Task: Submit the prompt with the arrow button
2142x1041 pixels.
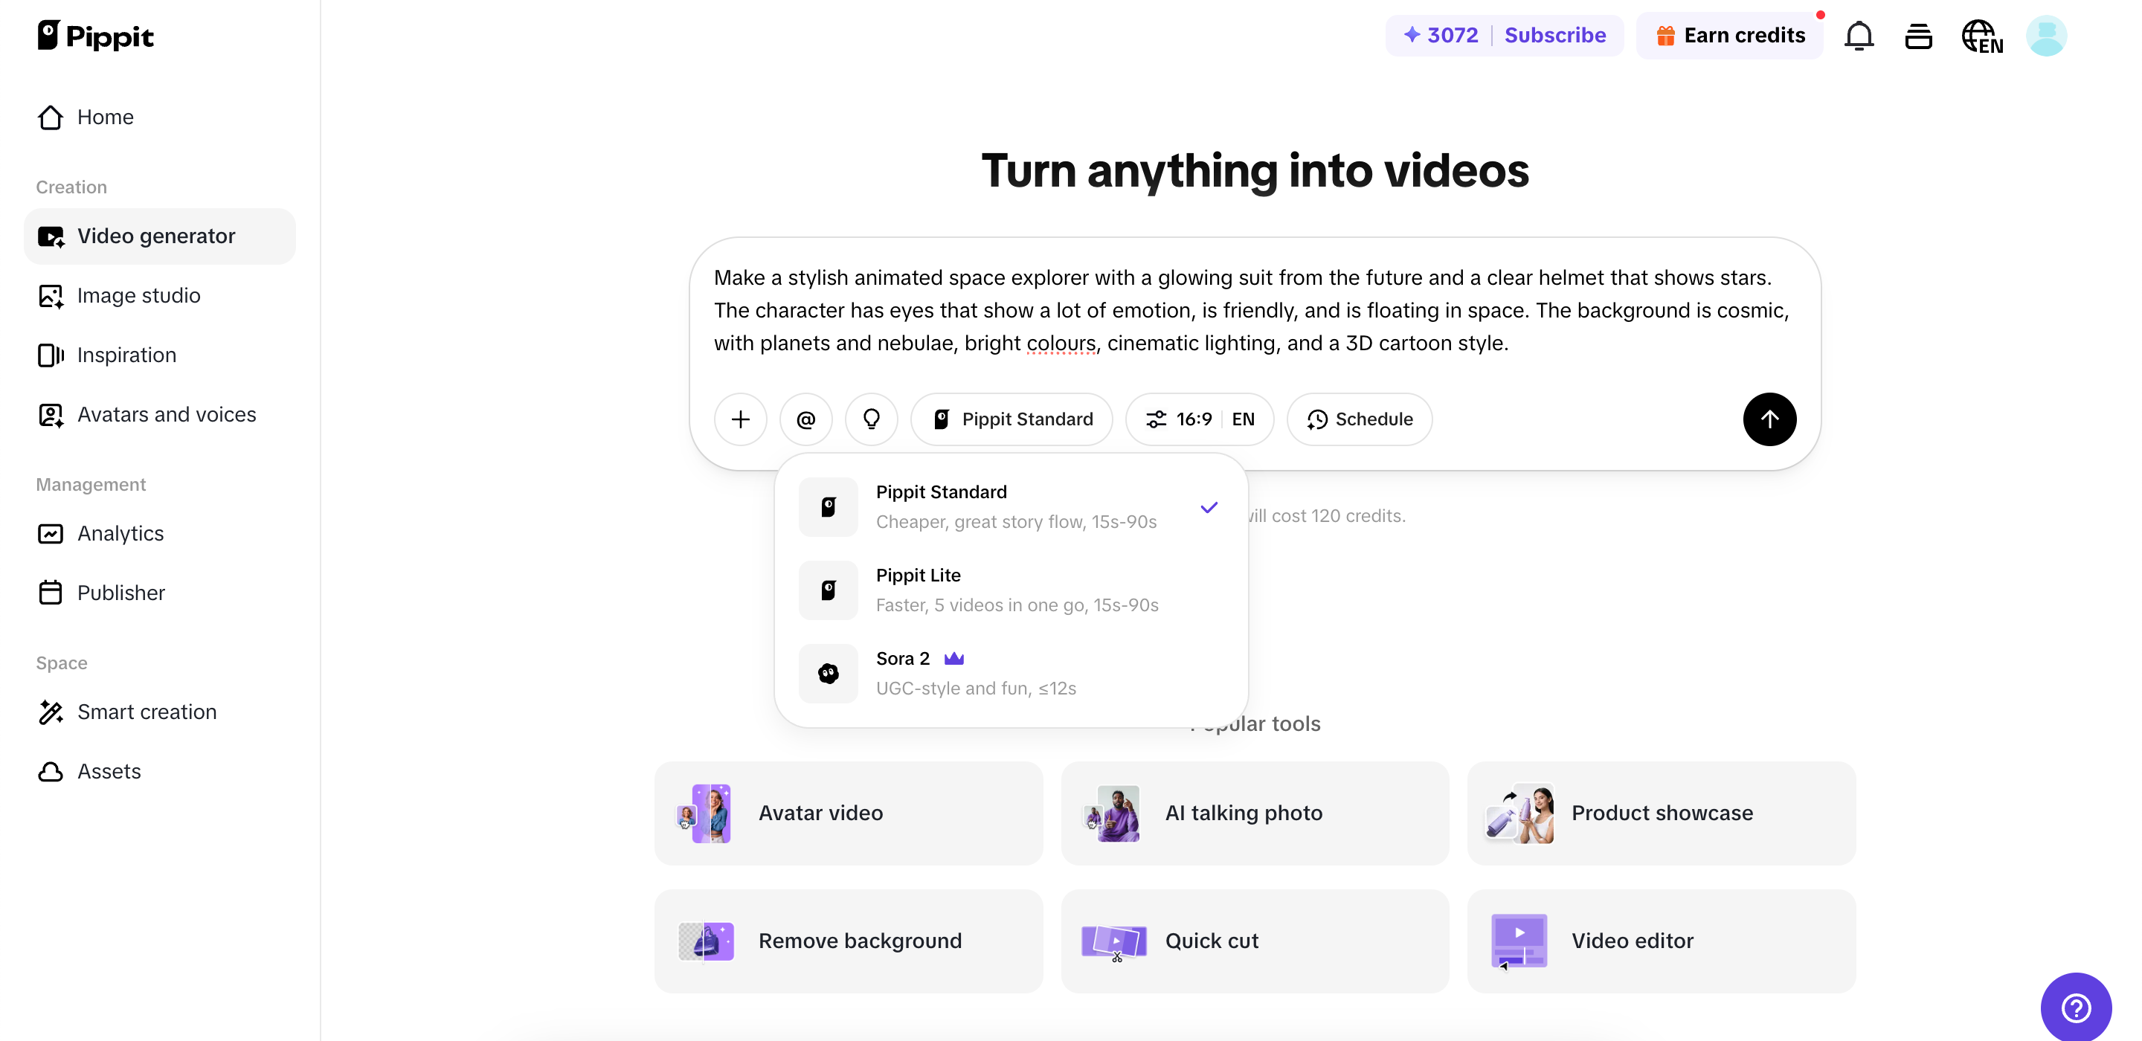Action: point(1769,419)
